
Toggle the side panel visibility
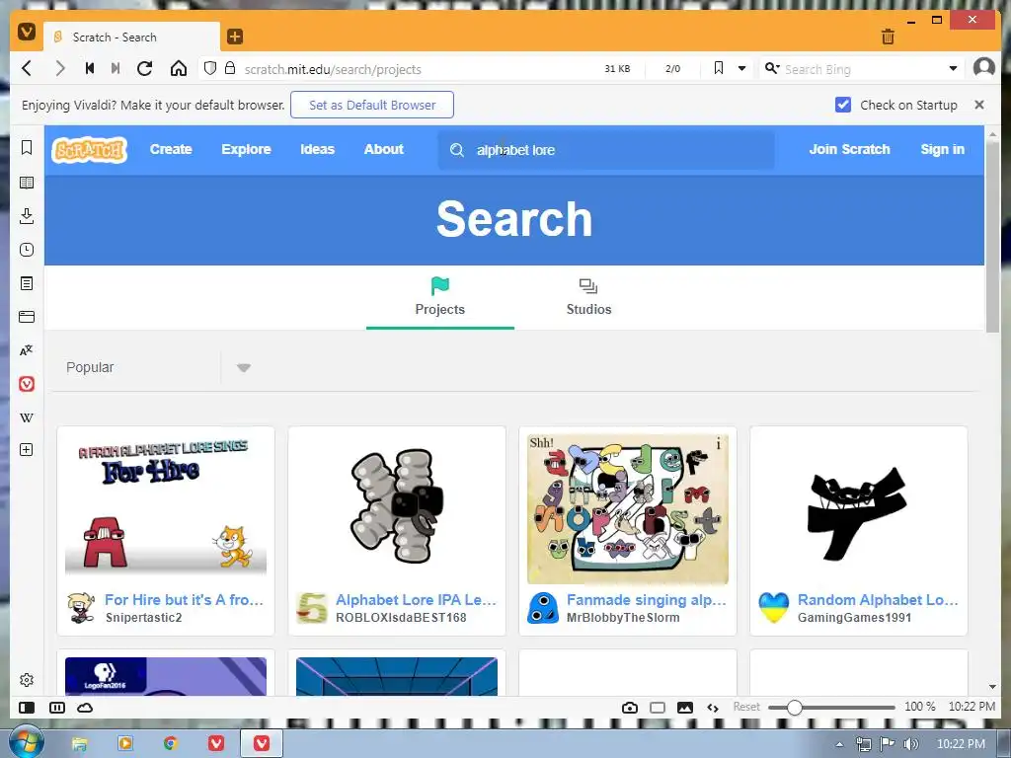coord(27,708)
